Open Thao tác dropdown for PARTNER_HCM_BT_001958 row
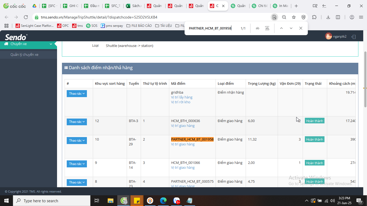This screenshot has width=367, height=206. pyautogui.click(x=77, y=141)
